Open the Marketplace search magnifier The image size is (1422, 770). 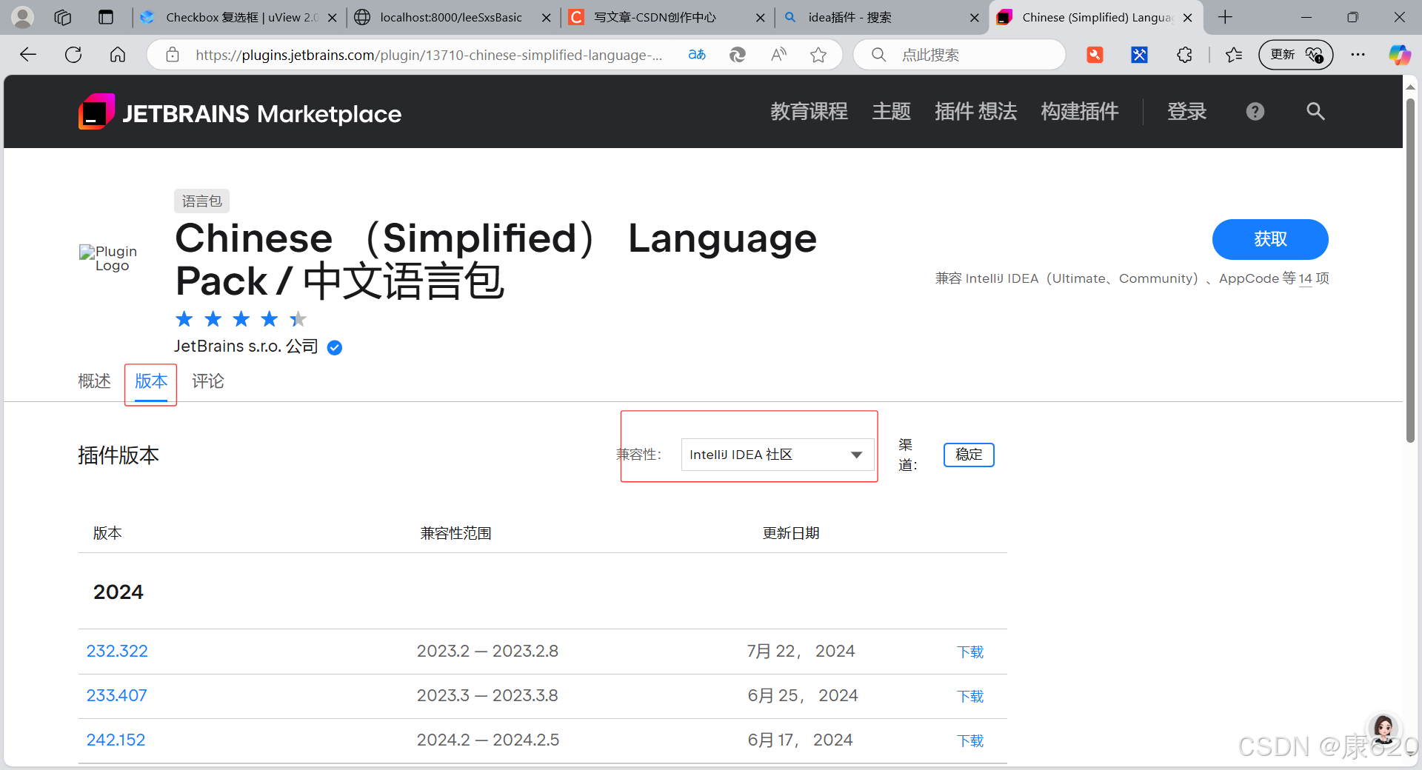(x=1315, y=112)
